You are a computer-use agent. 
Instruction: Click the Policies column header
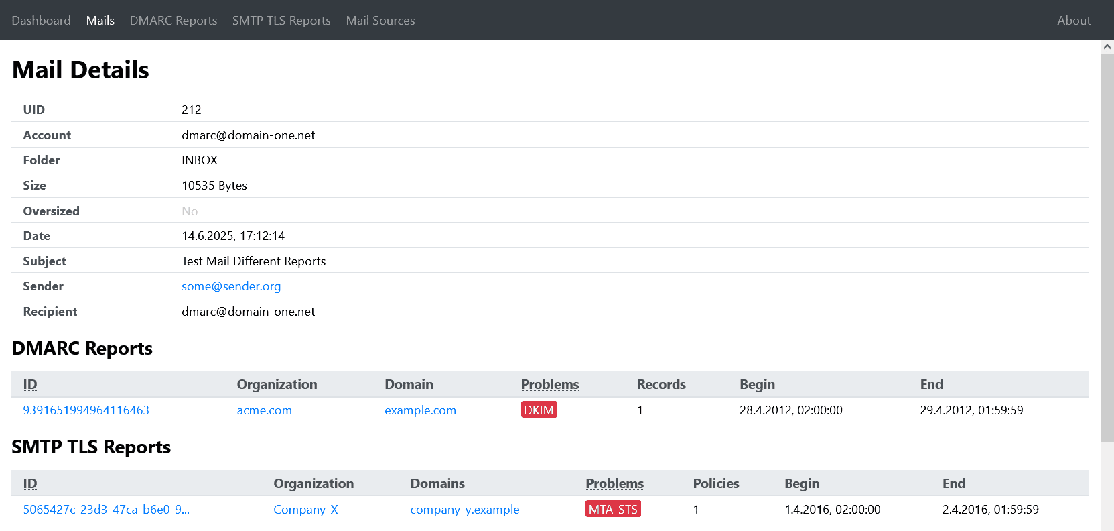coord(716,483)
